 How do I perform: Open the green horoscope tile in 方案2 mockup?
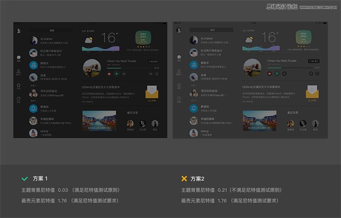click(x=303, y=37)
